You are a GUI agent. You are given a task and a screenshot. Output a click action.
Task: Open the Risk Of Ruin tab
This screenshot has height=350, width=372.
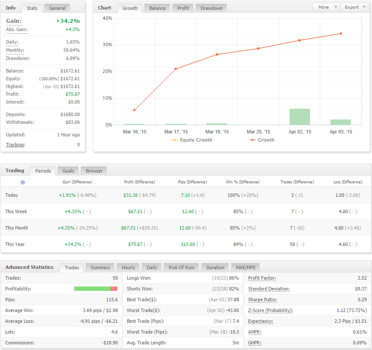point(182,268)
